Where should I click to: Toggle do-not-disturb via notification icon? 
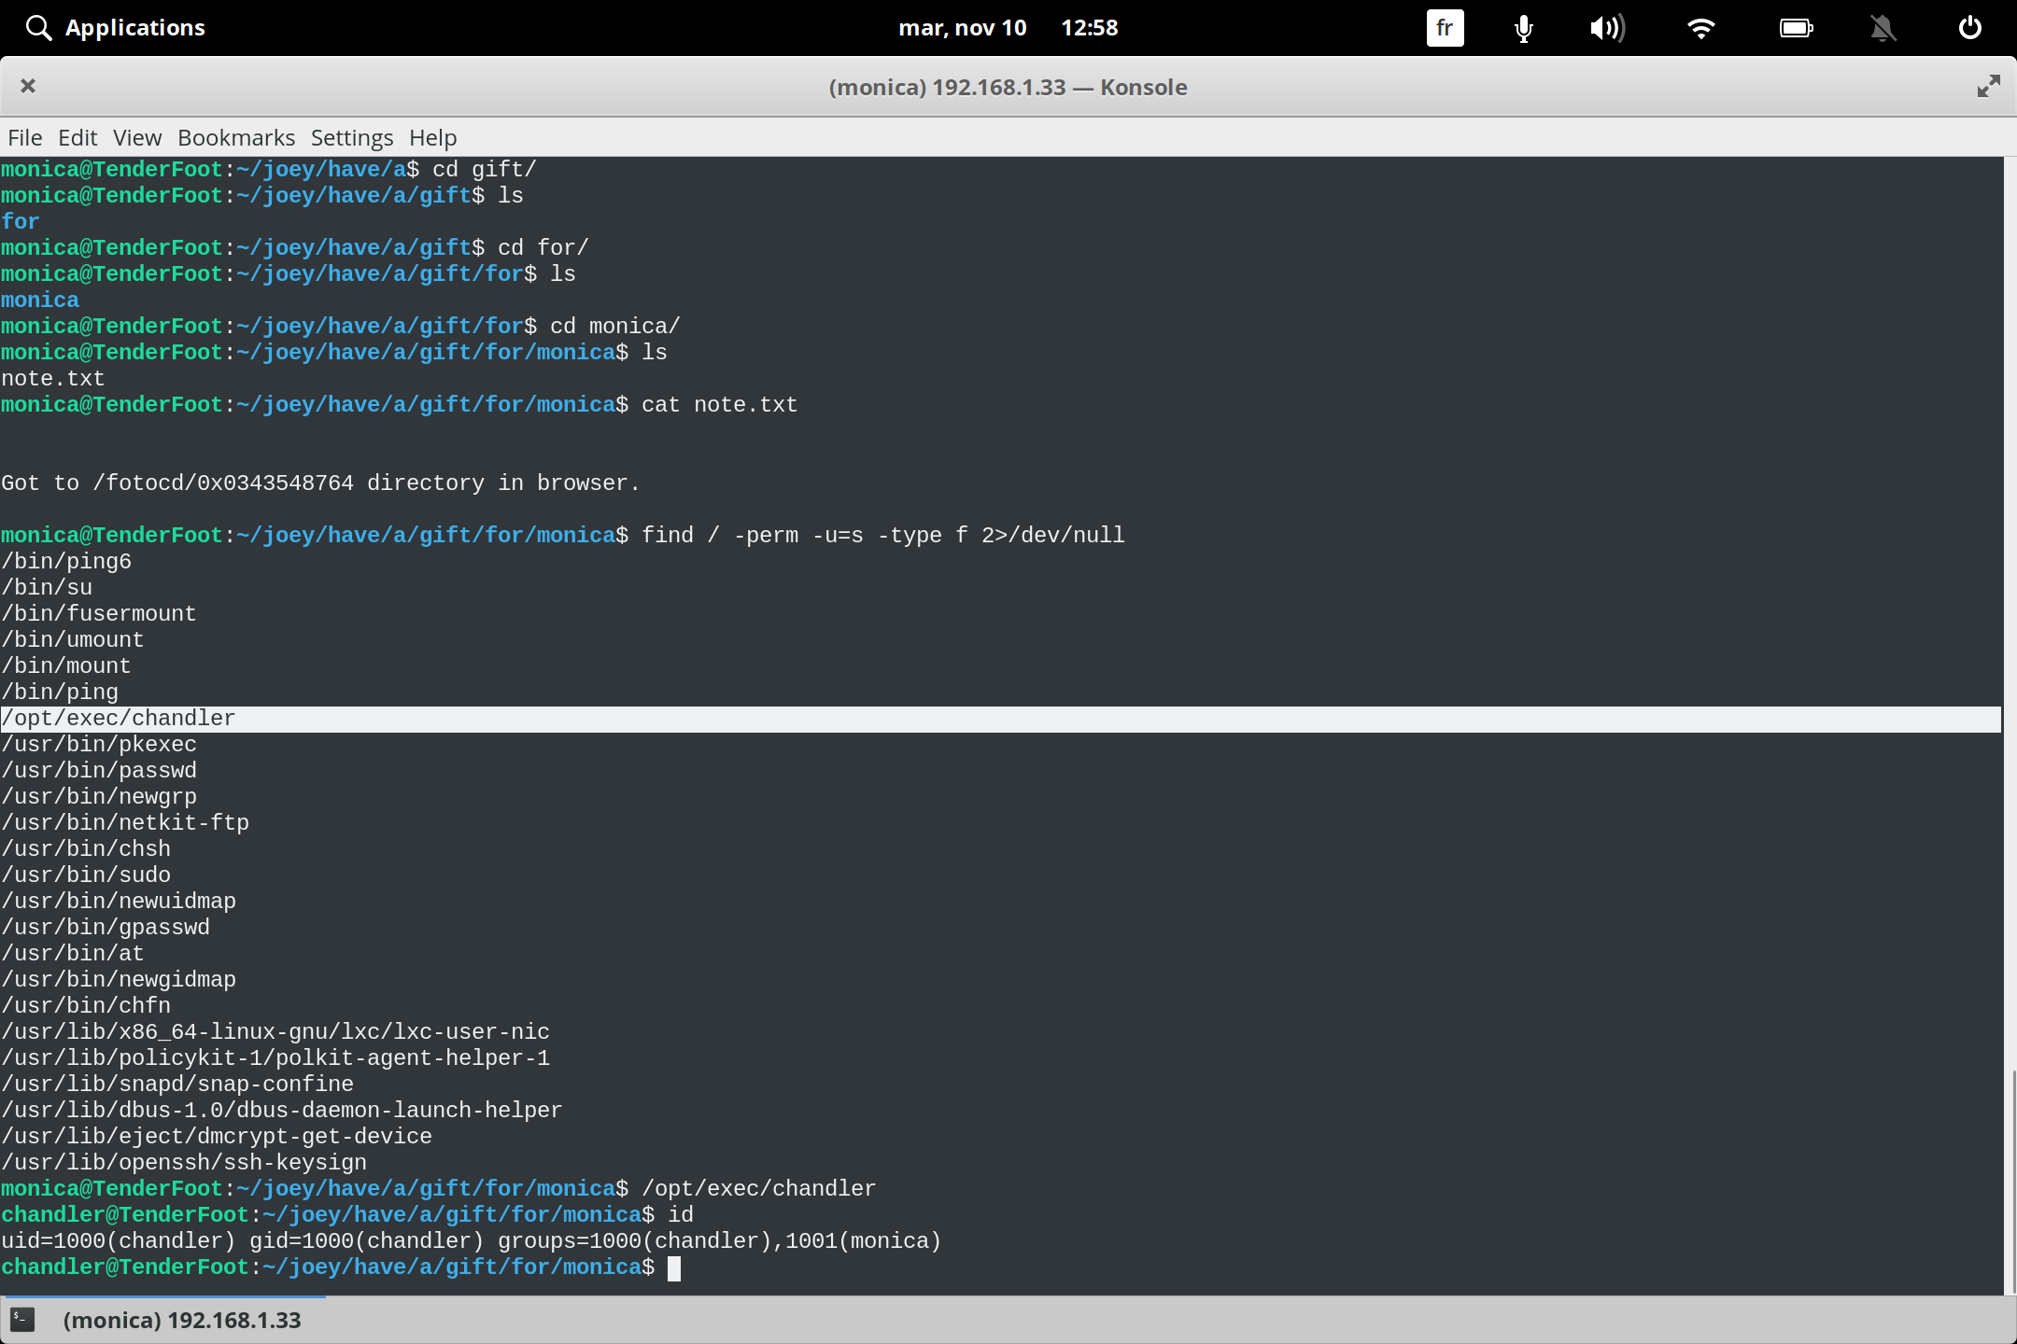(x=1883, y=28)
